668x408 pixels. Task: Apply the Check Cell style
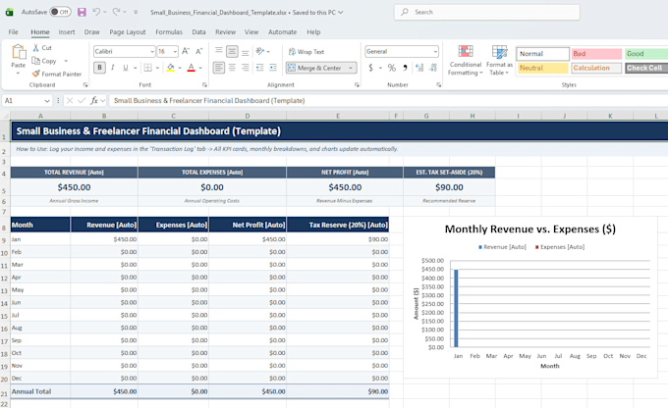pos(646,68)
